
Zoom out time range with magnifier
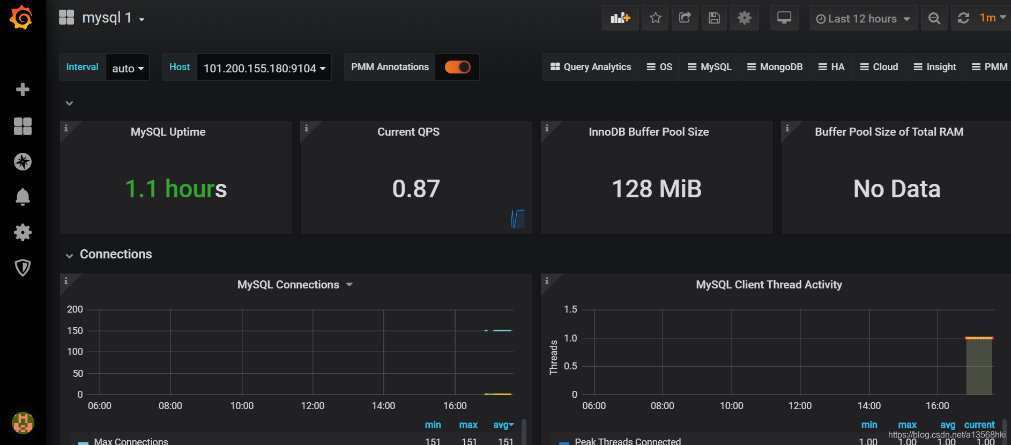coord(934,18)
